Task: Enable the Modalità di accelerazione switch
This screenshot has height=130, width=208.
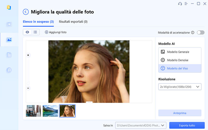Action: coord(200,32)
